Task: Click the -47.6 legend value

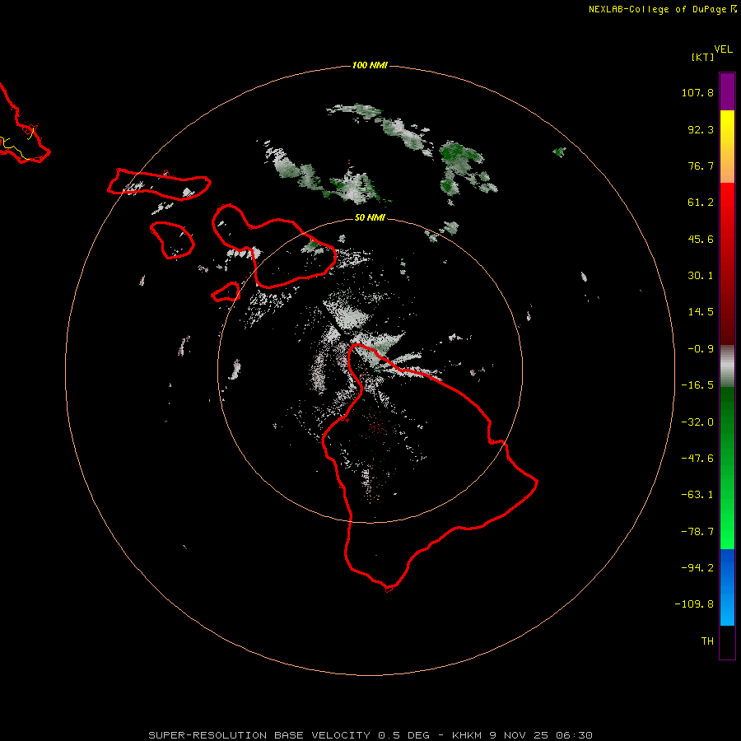Action: point(697,459)
